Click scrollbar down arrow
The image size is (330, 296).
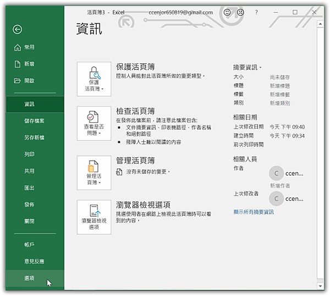(x=320, y=286)
